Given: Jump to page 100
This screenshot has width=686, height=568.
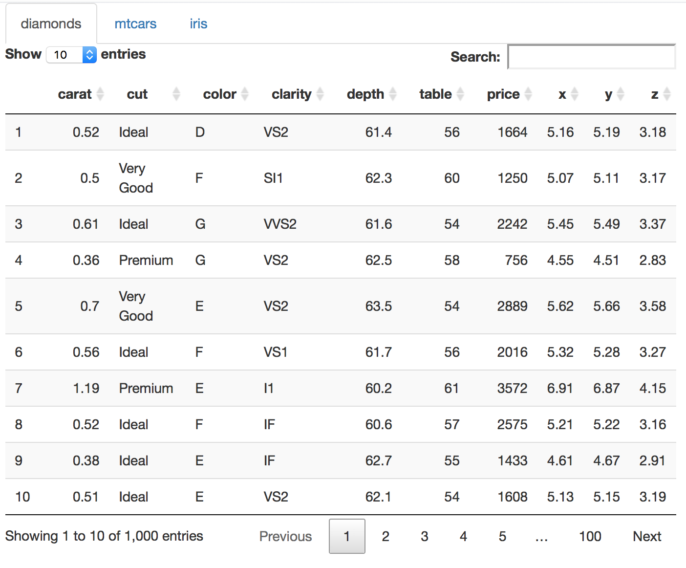Looking at the screenshot, I should pyautogui.click(x=590, y=536).
